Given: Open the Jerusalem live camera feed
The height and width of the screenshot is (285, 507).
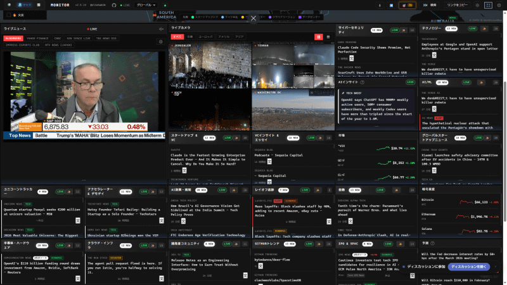Looking at the screenshot, I should [210, 66].
